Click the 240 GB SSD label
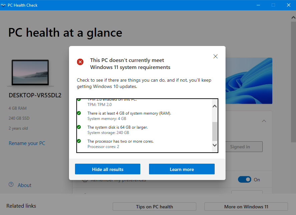Viewport: 296px width, 215px height. coord(19,118)
